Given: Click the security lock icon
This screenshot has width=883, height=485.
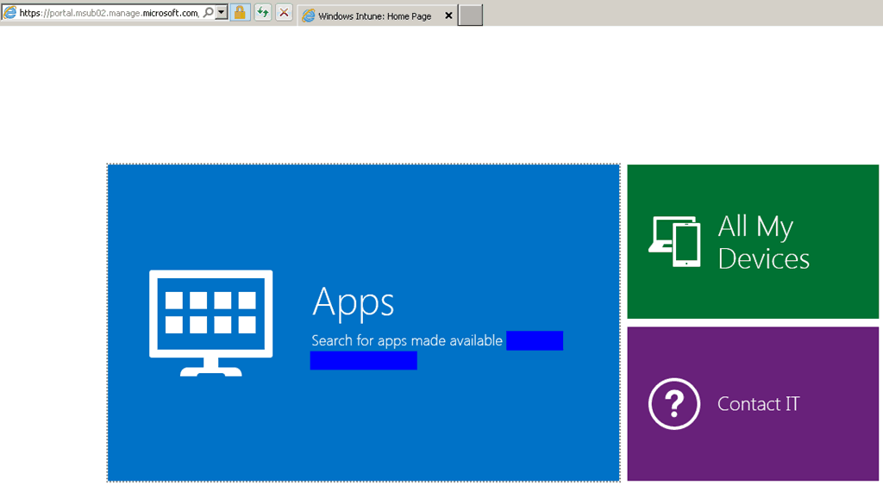Looking at the screenshot, I should (240, 12).
